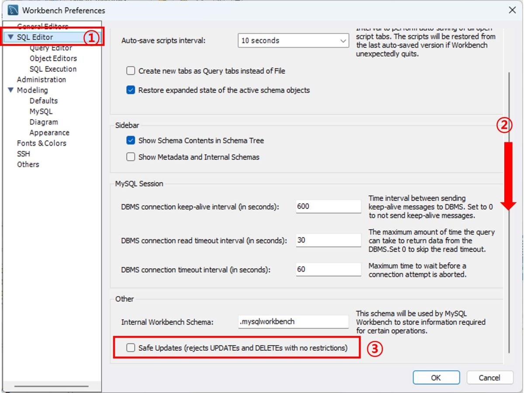Dismiss the dialog using Cancel
Image resolution: width=524 pixels, height=393 pixels.
[x=489, y=377]
